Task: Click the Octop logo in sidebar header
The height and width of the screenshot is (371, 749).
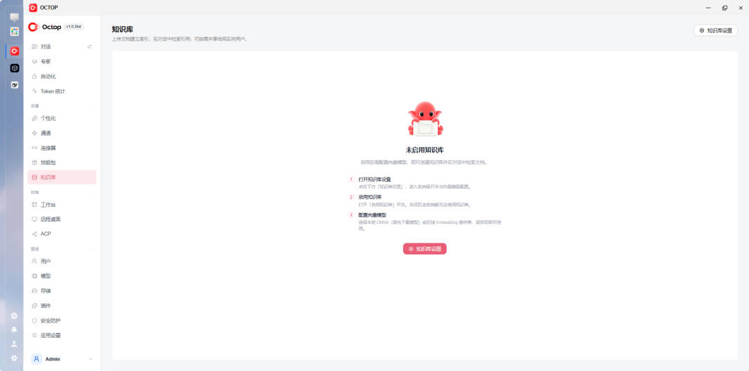Action: click(x=45, y=27)
